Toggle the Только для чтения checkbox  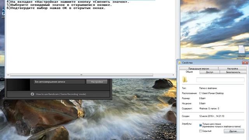point(200,125)
